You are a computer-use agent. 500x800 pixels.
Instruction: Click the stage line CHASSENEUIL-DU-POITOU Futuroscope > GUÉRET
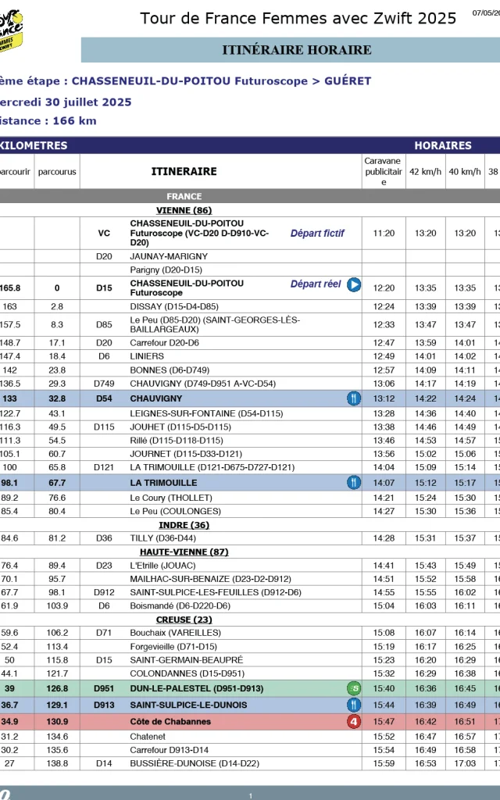click(x=221, y=81)
